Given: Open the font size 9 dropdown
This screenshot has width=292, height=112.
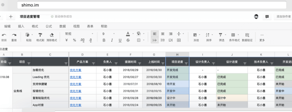Looking at the screenshot, I should click(108, 34).
